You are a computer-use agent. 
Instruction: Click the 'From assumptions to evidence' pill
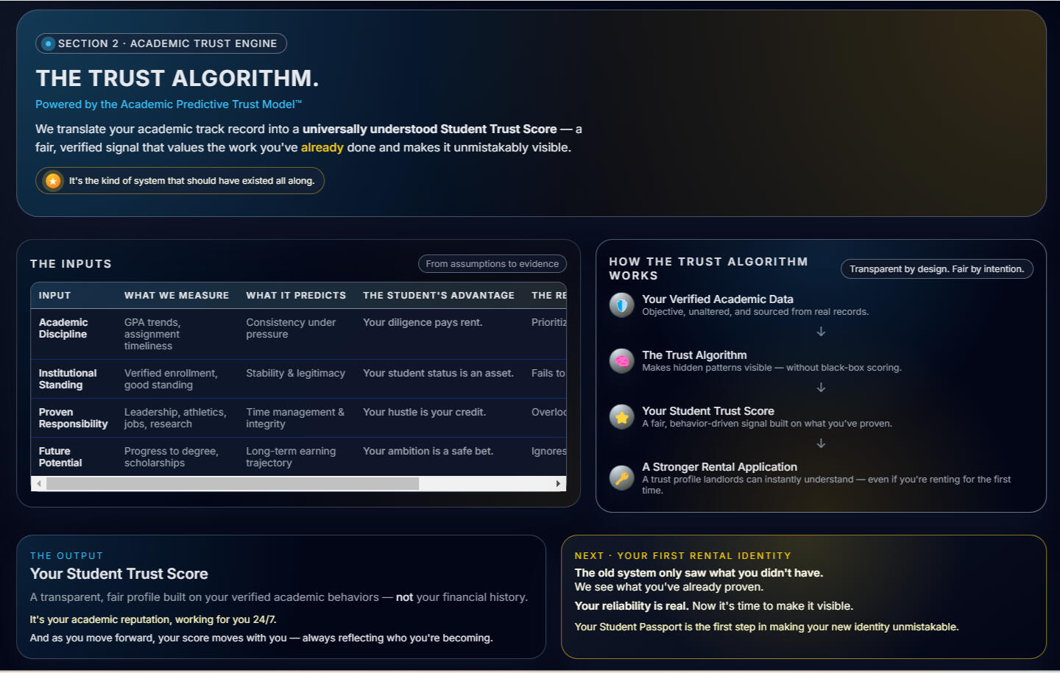point(492,264)
